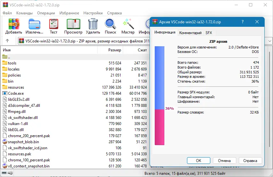The image size is (273, 177).
Task: Select the snapshot_blob.bin file icon
Action: click(x=5, y=142)
